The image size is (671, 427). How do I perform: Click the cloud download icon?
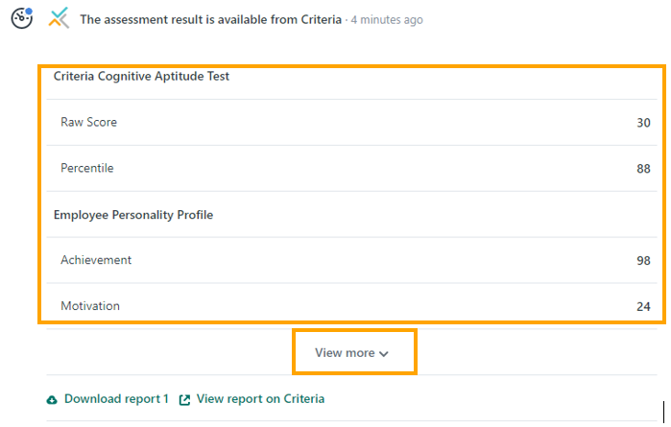pos(52,399)
